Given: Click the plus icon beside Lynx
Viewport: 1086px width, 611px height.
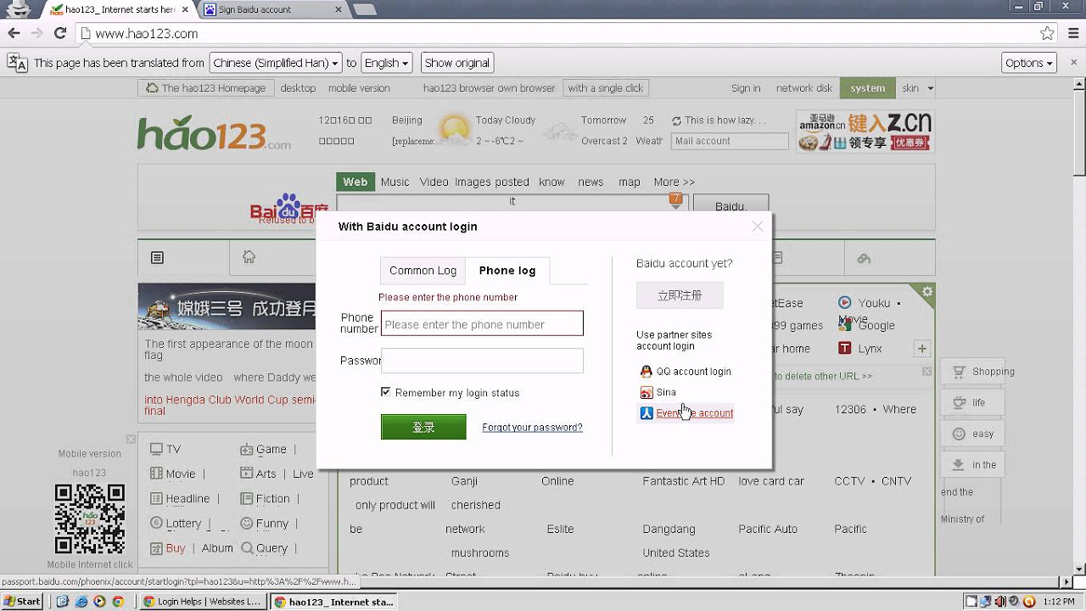Looking at the screenshot, I should 921,348.
